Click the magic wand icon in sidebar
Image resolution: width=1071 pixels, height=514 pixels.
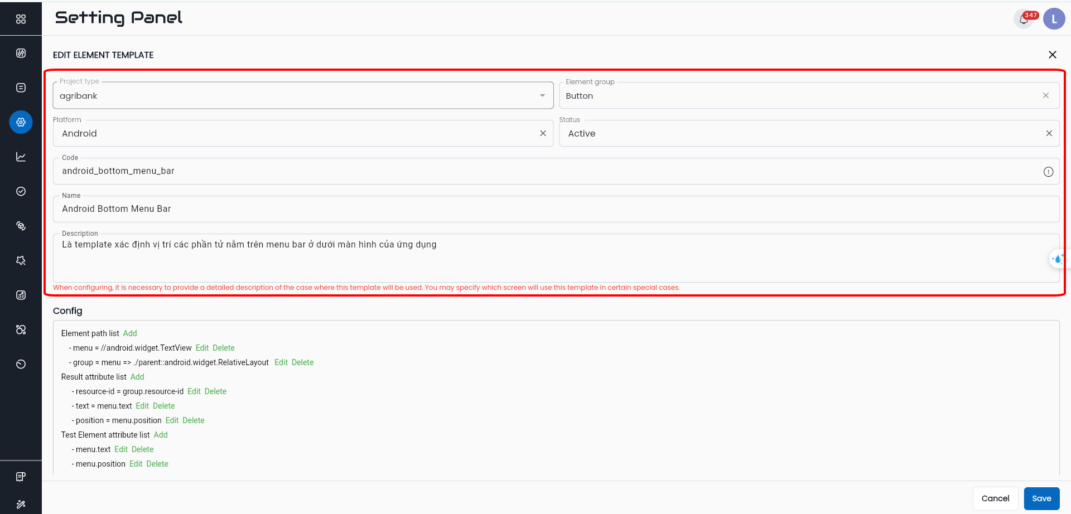(x=21, y=504)
